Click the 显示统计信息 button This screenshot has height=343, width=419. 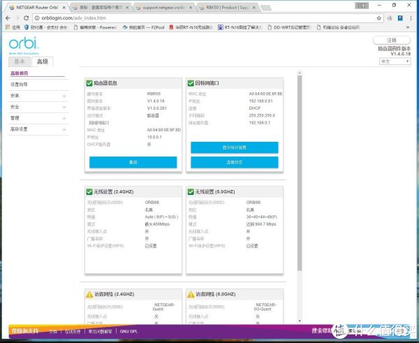click(235, 147)
